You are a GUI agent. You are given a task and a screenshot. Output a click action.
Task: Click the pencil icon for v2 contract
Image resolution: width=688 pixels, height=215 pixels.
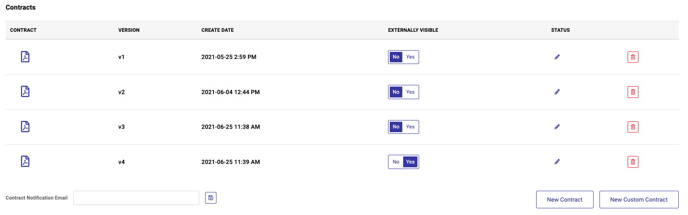[557, 92]
